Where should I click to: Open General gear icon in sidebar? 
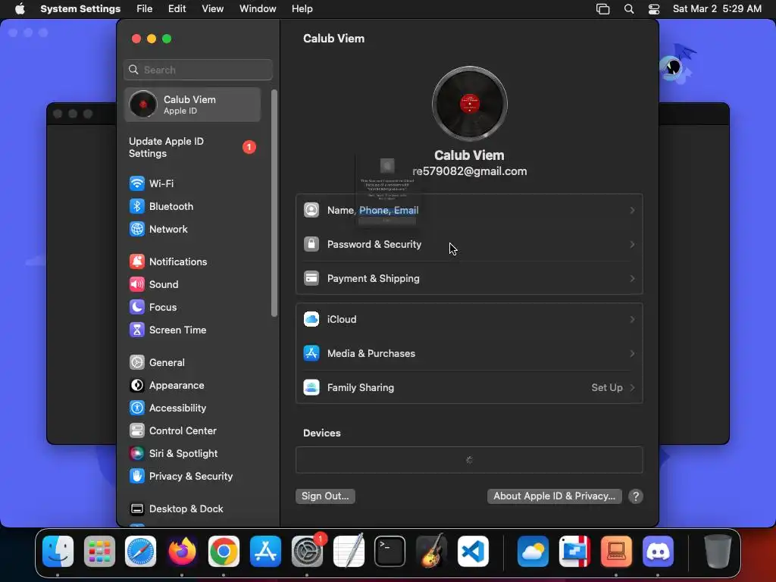[136, 363]
